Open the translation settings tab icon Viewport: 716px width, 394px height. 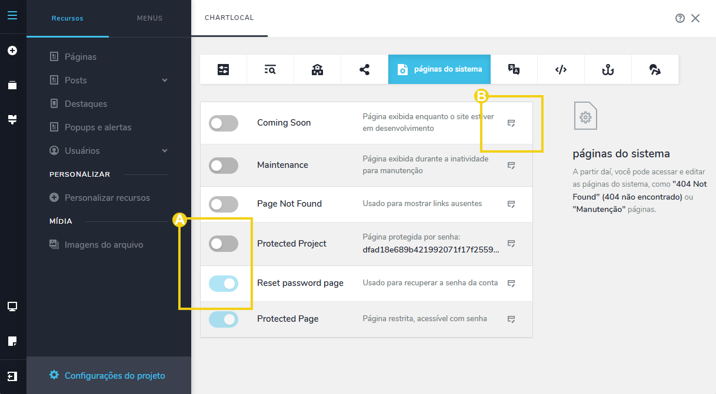(514, 70)
